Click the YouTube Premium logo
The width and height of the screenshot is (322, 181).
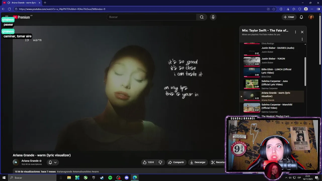(22, 17)
